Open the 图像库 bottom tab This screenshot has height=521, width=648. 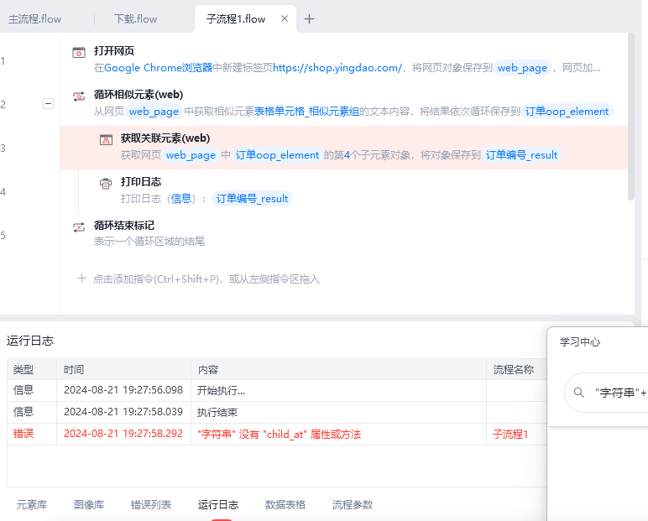[x=89, y=505]
